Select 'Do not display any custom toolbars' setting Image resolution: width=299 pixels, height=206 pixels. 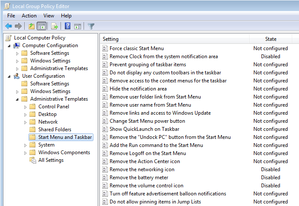pyautogui.click(x=165, y=73)
